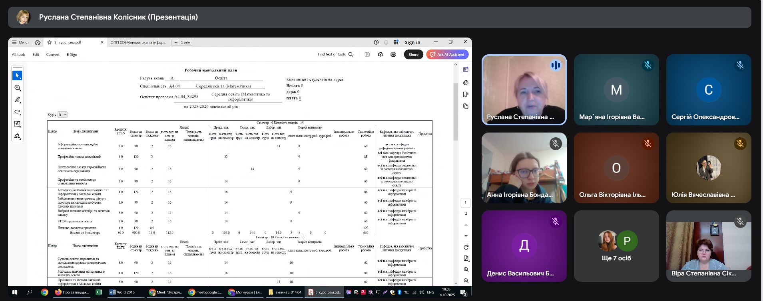Open the All tools menu

coord(18,55)
